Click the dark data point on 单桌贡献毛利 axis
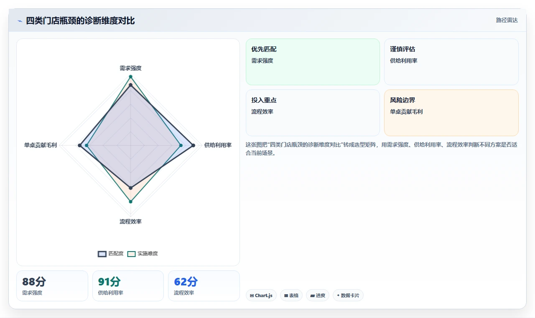 click(x=79, y=145)
